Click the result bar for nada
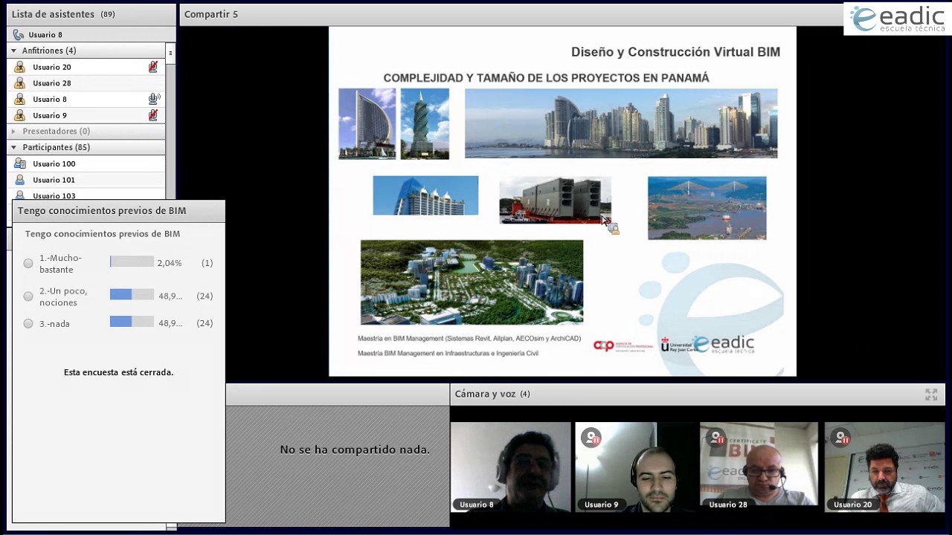The width and height of the screenshot is (952, 535). 132,322
